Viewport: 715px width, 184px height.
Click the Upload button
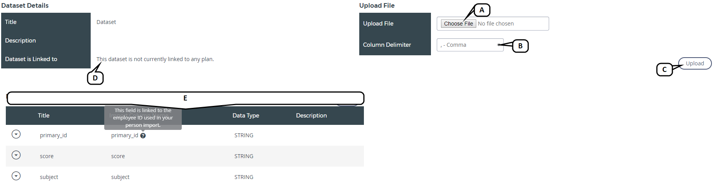pyautogui.click(x=694, y=63)
